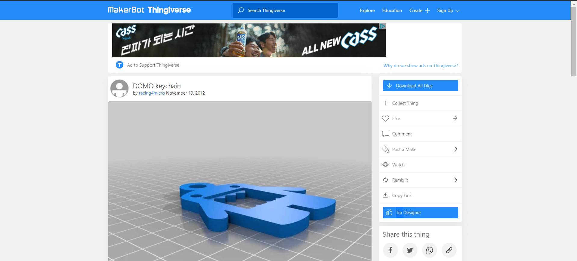The height and width of the screenshot is (261, 577).
Task: Click the racing4micro user avatar
Action: click(x=119, y=88)
